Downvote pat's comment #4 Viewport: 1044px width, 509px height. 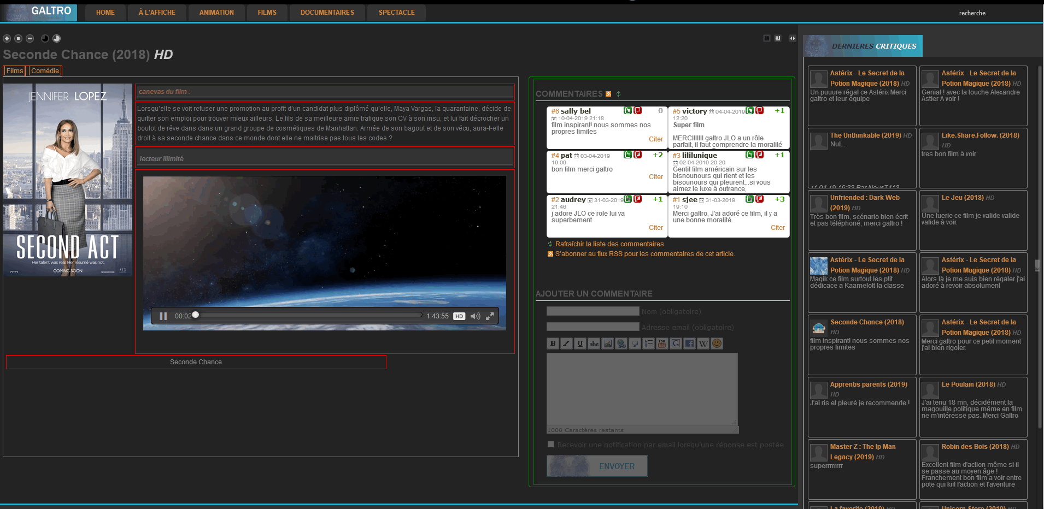pyautogui.click(x=637, y=155)
